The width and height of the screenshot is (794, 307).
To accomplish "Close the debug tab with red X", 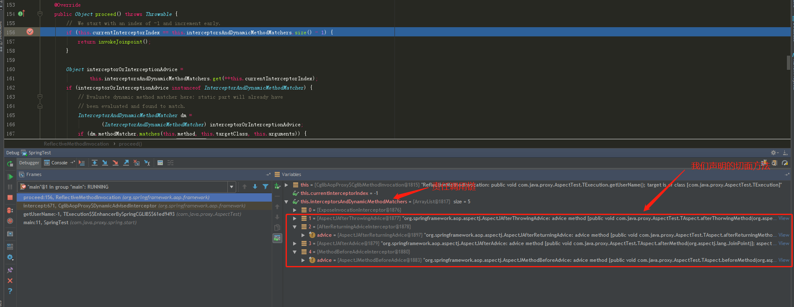I will (x=10, y=281).
